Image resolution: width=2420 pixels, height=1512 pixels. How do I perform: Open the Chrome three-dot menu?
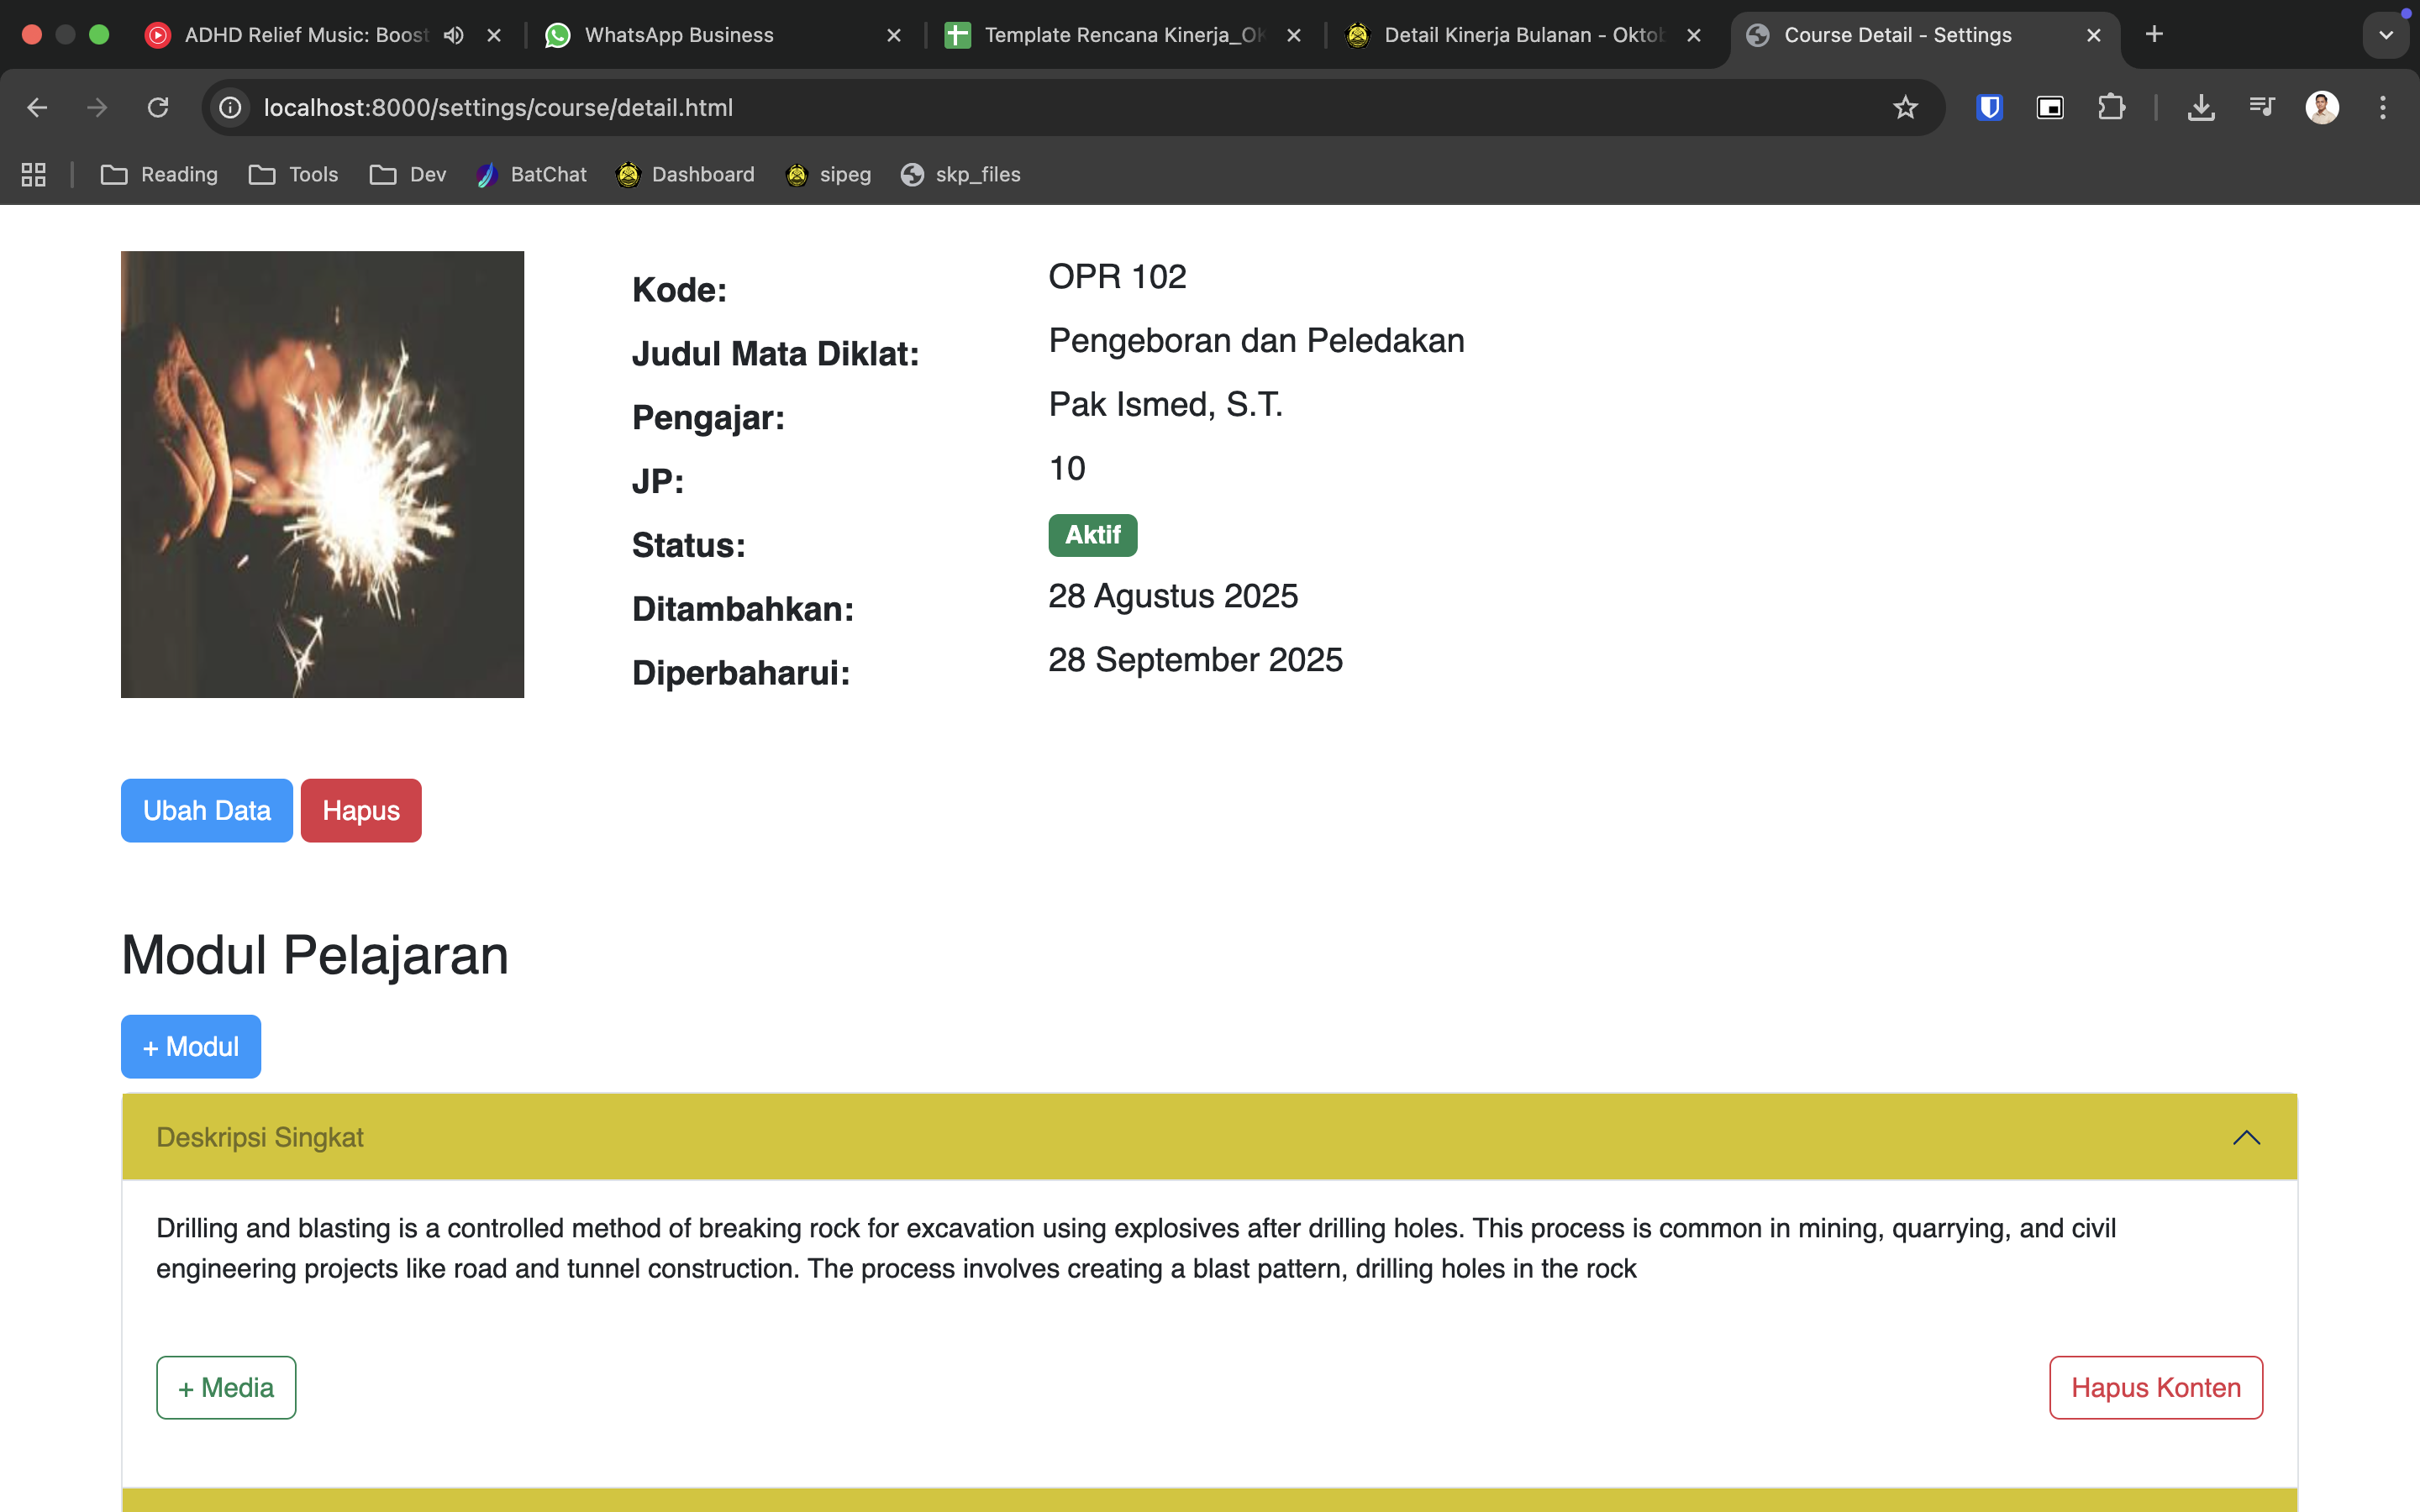click(2382, 107)
